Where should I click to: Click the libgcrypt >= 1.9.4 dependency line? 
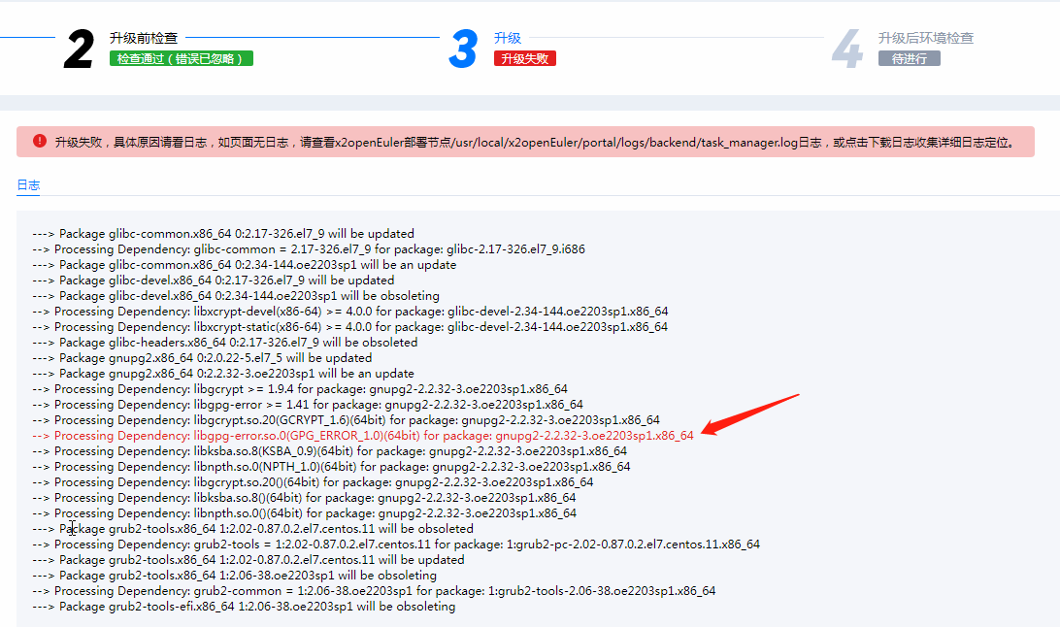pos(300,389)
